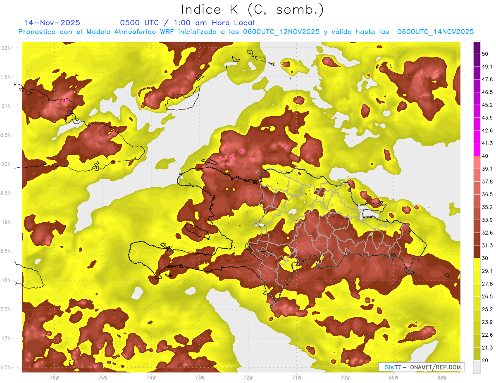Click the light gray swatch below 20
Screen dimensions: 496x383
coord(477,366)
